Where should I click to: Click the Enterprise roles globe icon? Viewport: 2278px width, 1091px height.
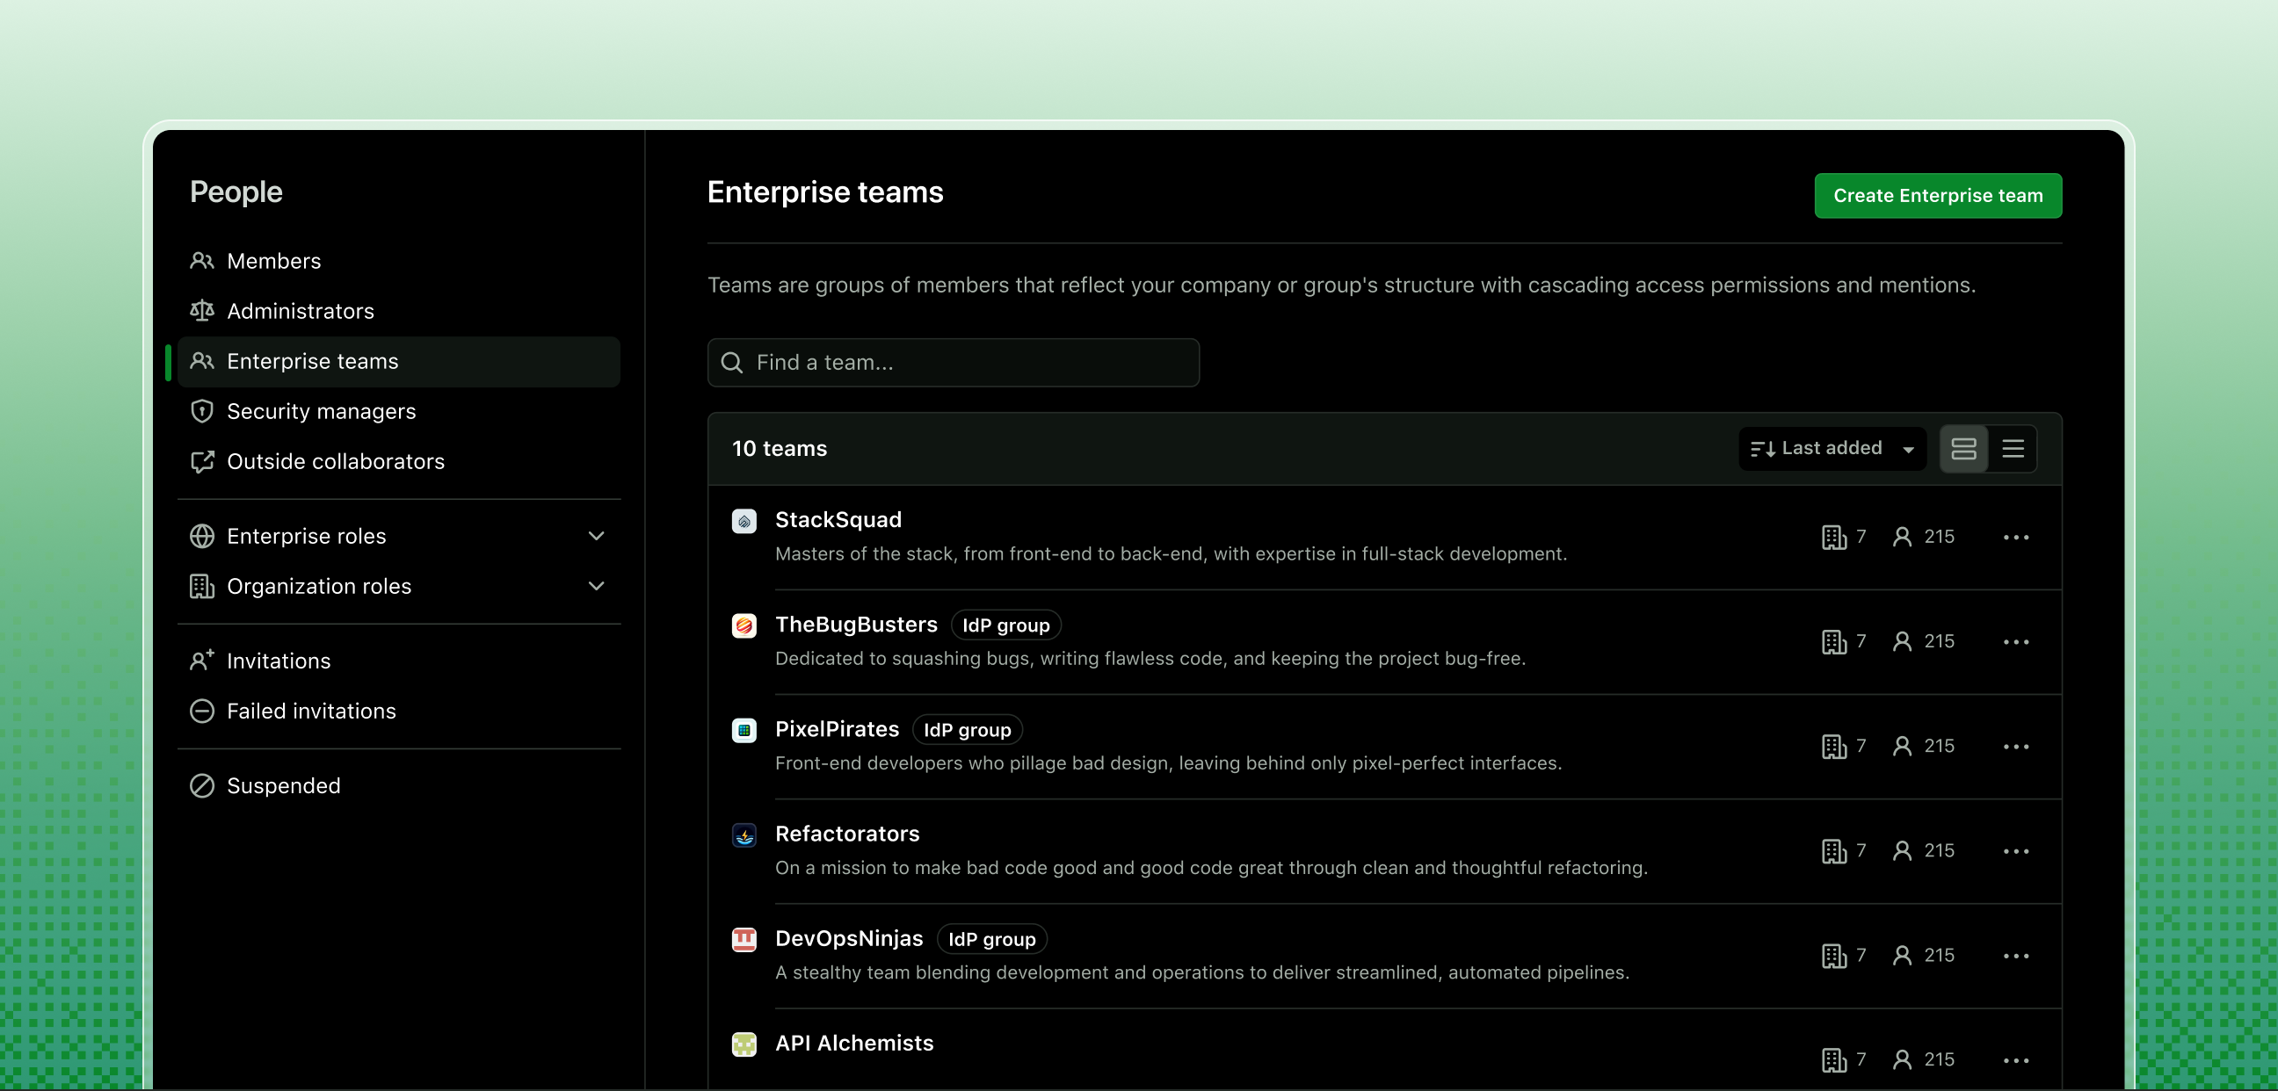(x=201, y=536)
